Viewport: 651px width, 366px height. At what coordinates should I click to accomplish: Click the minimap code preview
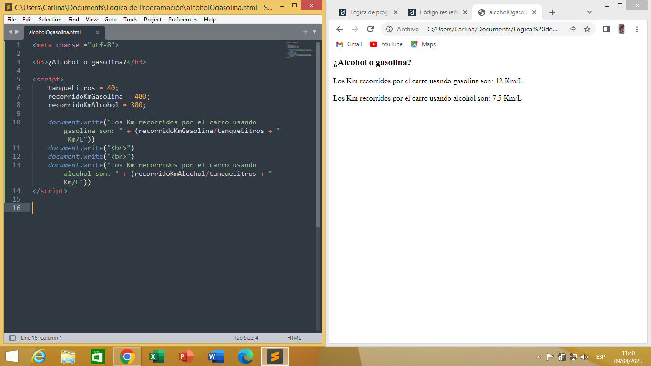[299, 50]
